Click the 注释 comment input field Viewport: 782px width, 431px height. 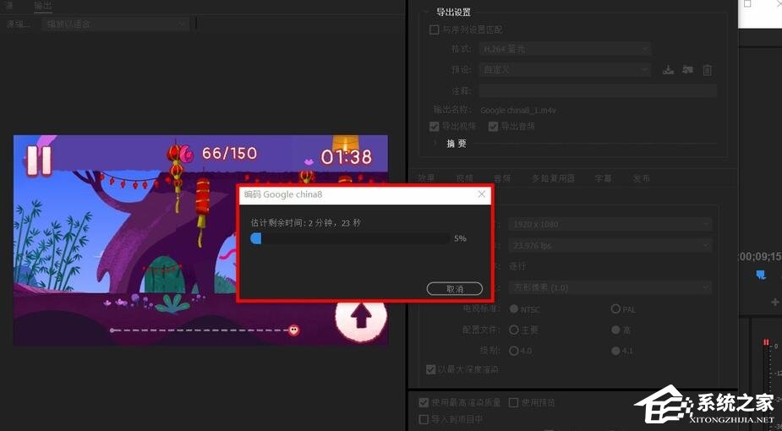[x=598, y=90]
